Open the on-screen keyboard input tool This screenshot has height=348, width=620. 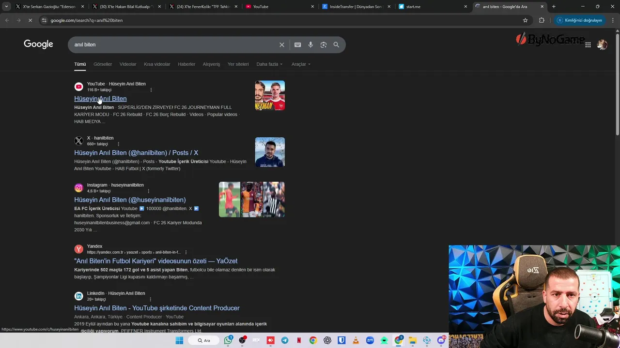(x=297, y=44)
